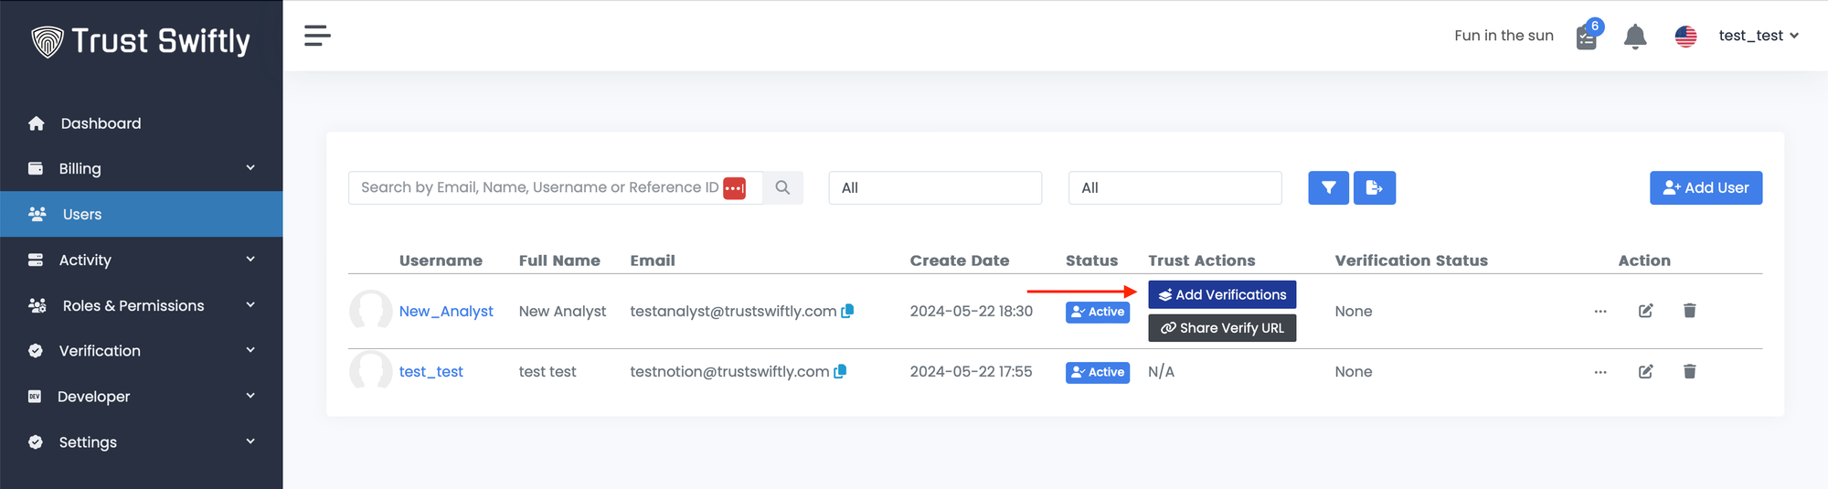Delete the test_test user

click(x=1689, y=372)
